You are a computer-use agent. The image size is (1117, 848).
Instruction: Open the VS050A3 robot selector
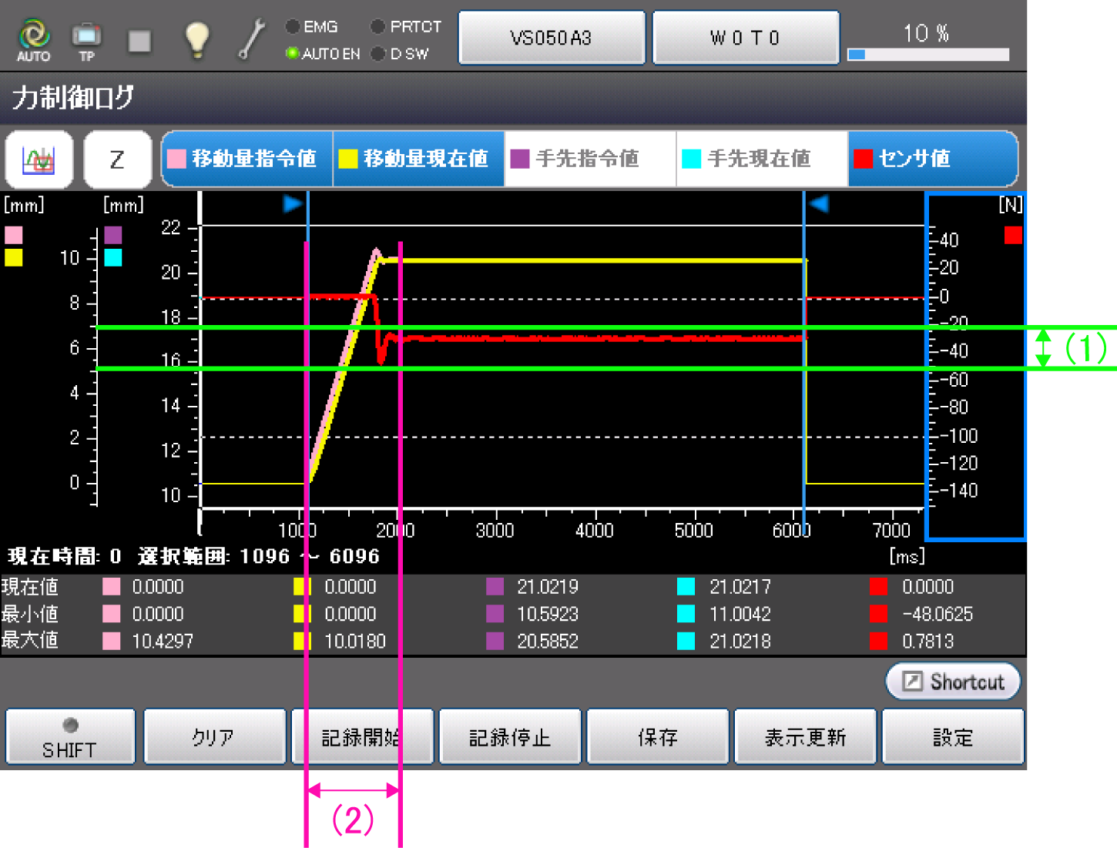pyautogui.click(x=552, y=38)
